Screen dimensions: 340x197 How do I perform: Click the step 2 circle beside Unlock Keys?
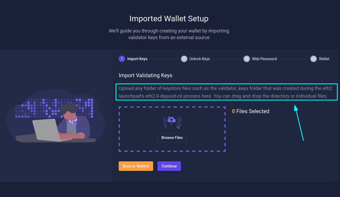click(x=184, y=59)
